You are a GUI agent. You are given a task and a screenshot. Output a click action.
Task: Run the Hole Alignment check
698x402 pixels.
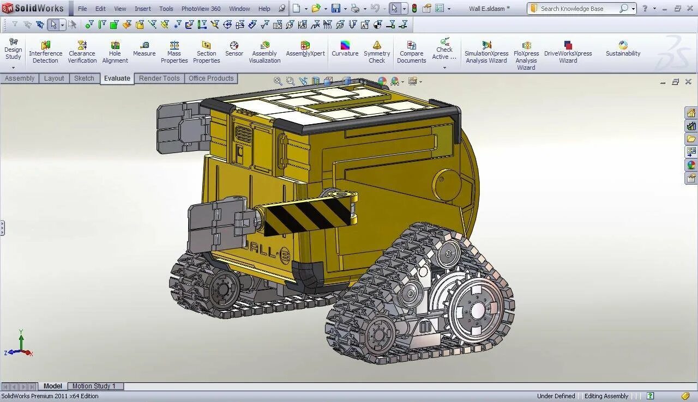pos(115,52)
